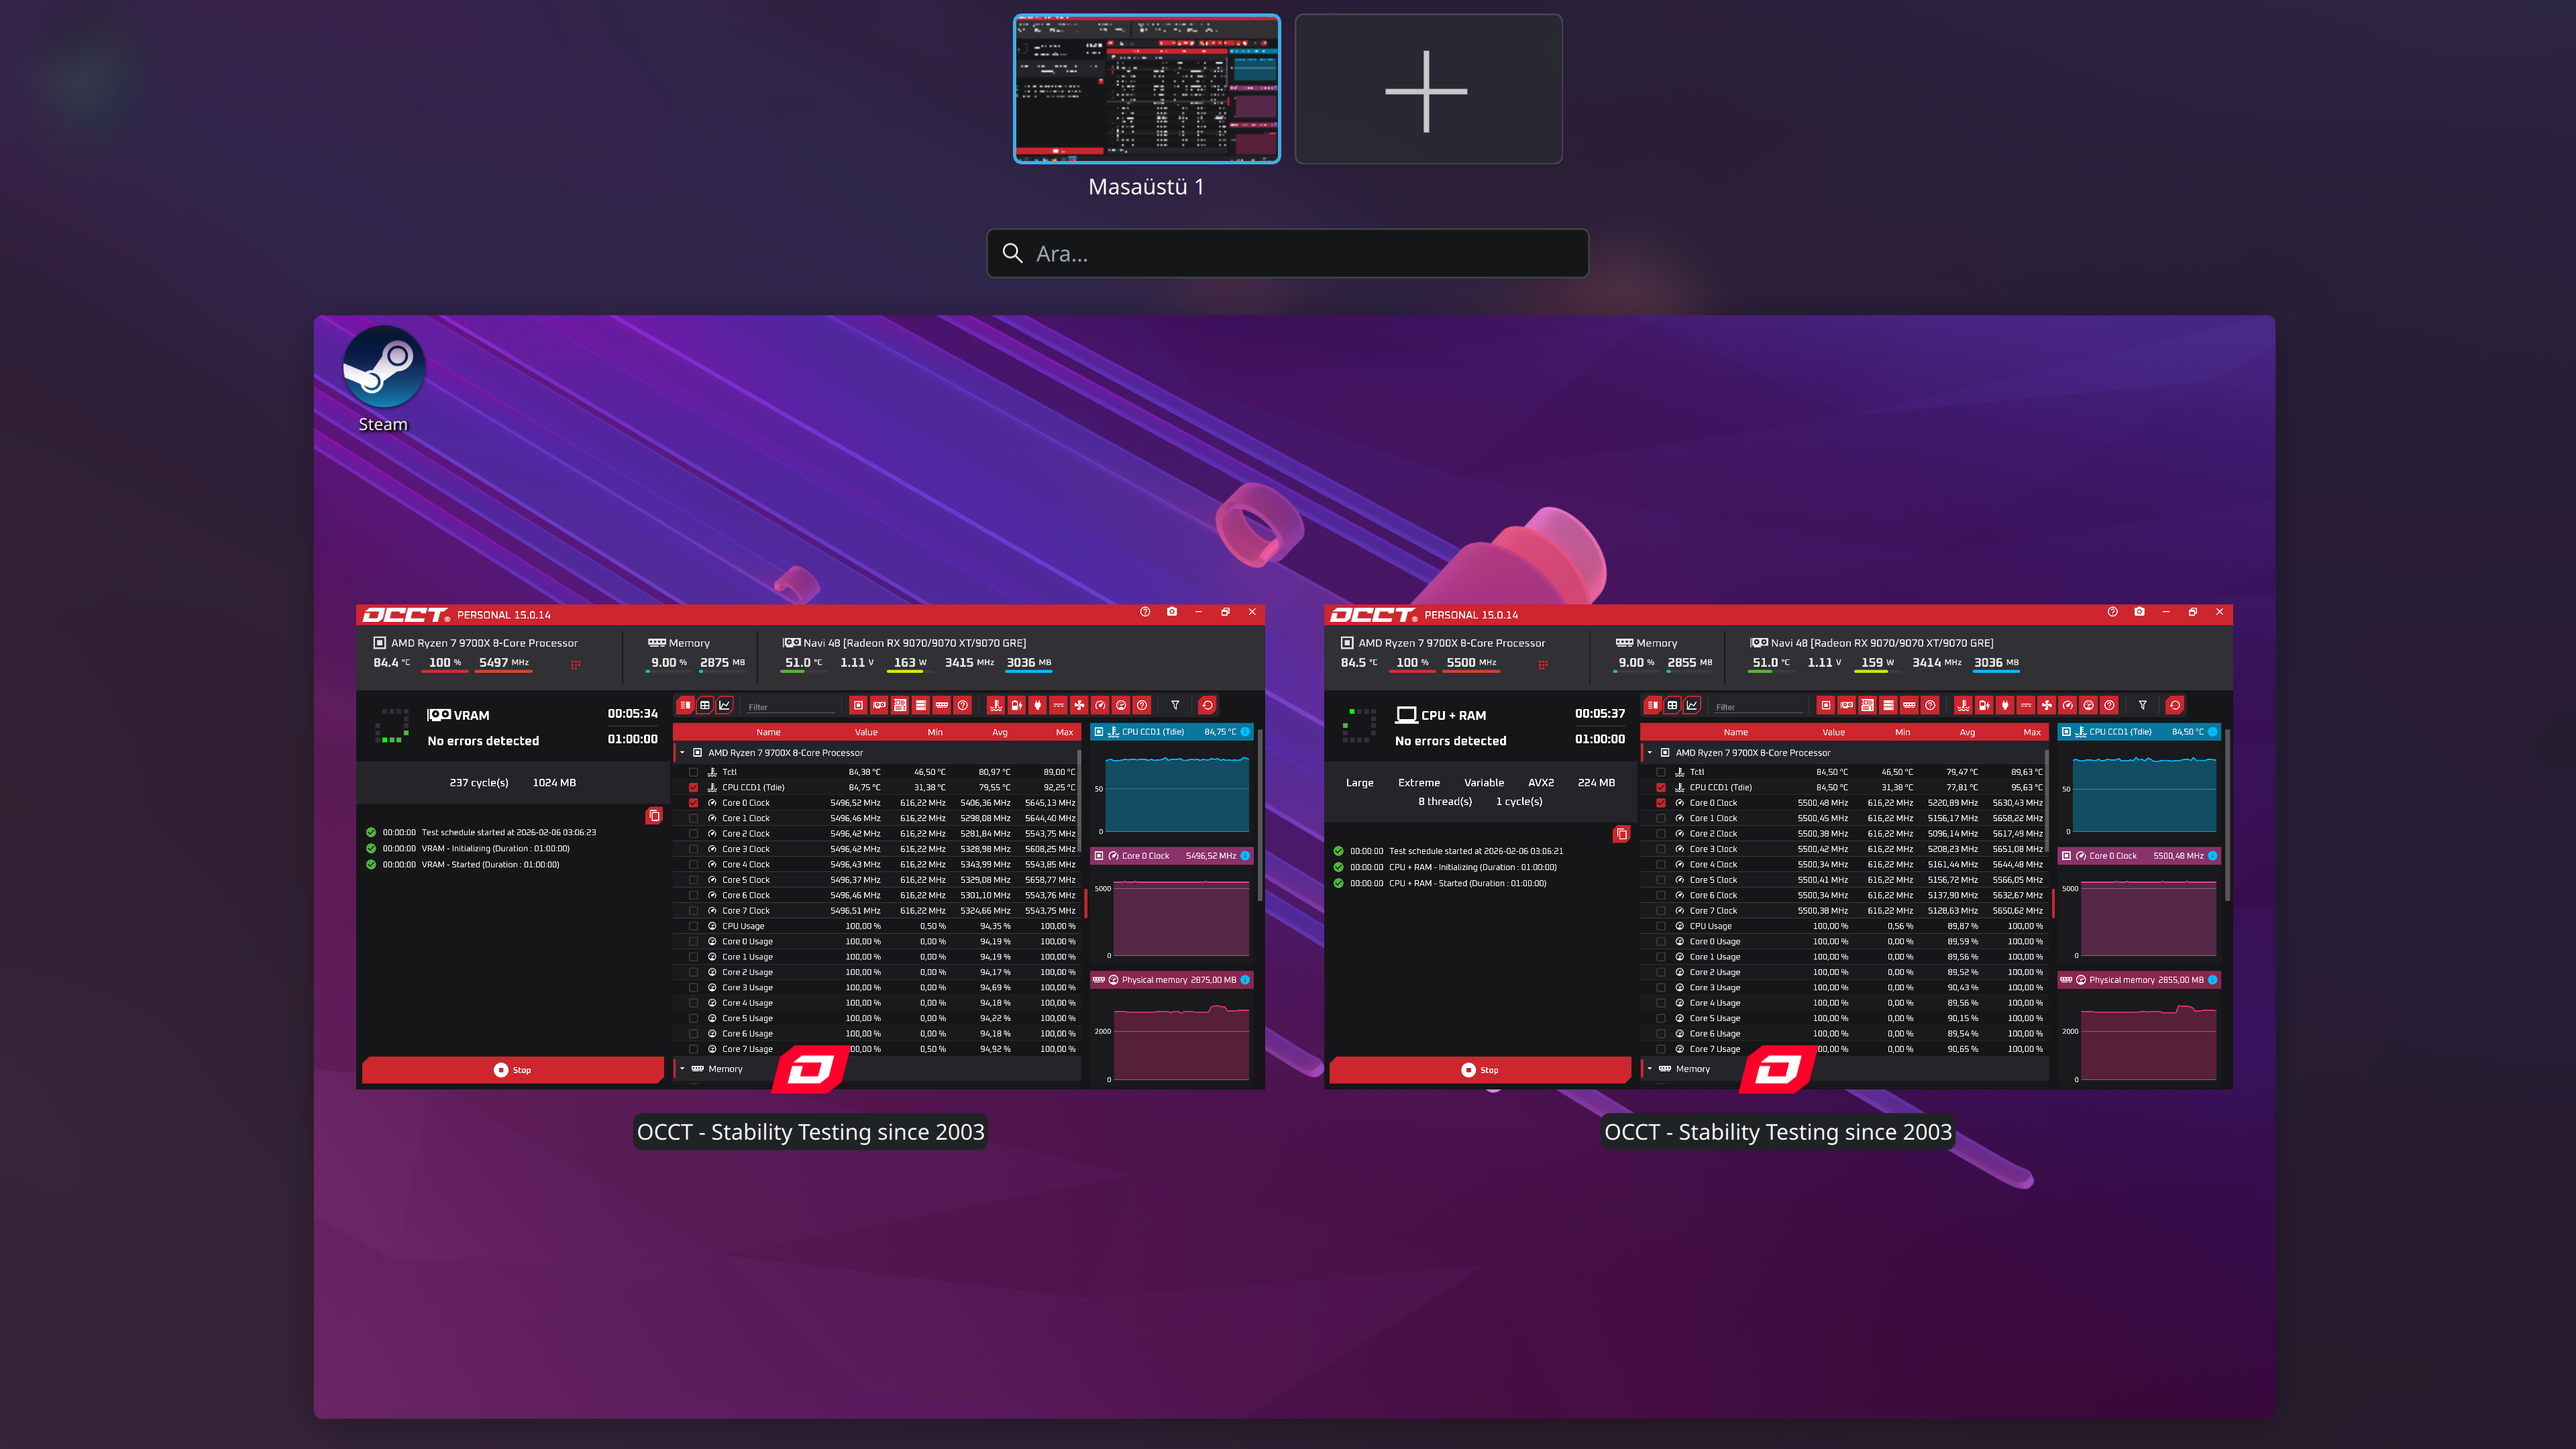Copy the VRAM test log to clipboard
This screenshot has width=2576, height=1449.
point(654,816)
